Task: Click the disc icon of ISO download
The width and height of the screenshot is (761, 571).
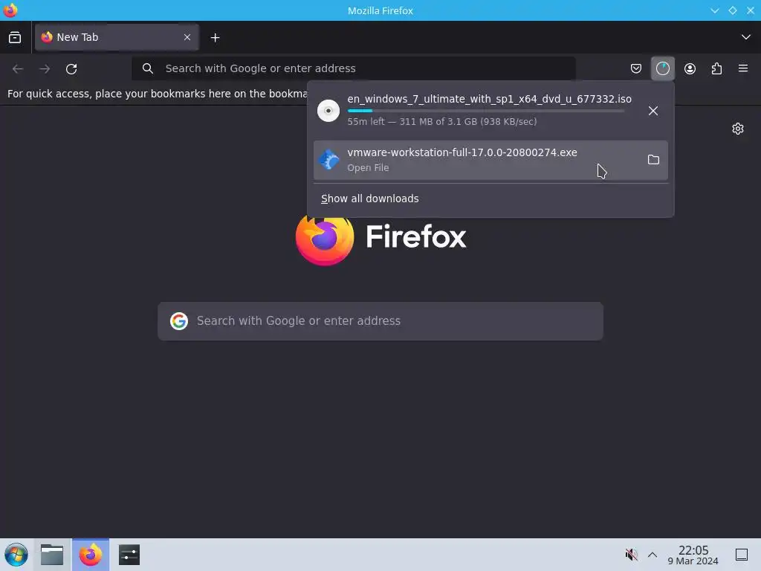Action: click(x=328, y=111)
